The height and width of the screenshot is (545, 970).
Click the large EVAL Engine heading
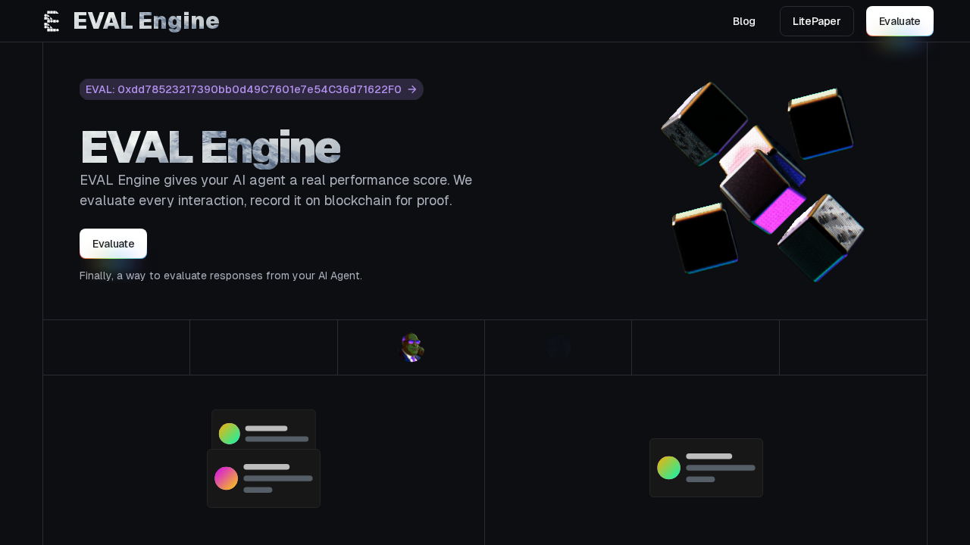coord(210,147)
